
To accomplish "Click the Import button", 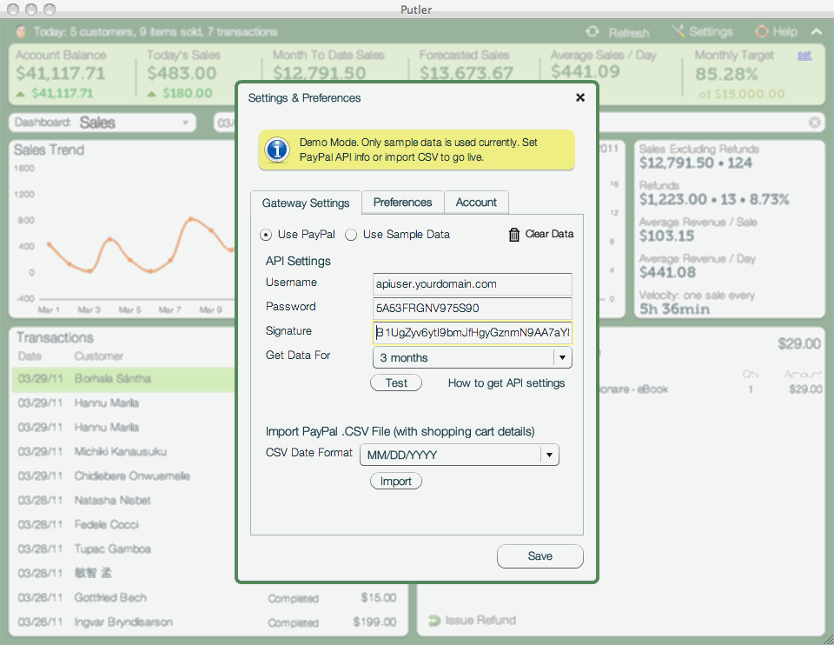I will (x=396, y=481).
